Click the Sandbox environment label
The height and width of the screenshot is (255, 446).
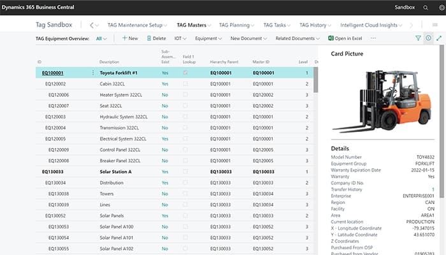coord(405,8)
